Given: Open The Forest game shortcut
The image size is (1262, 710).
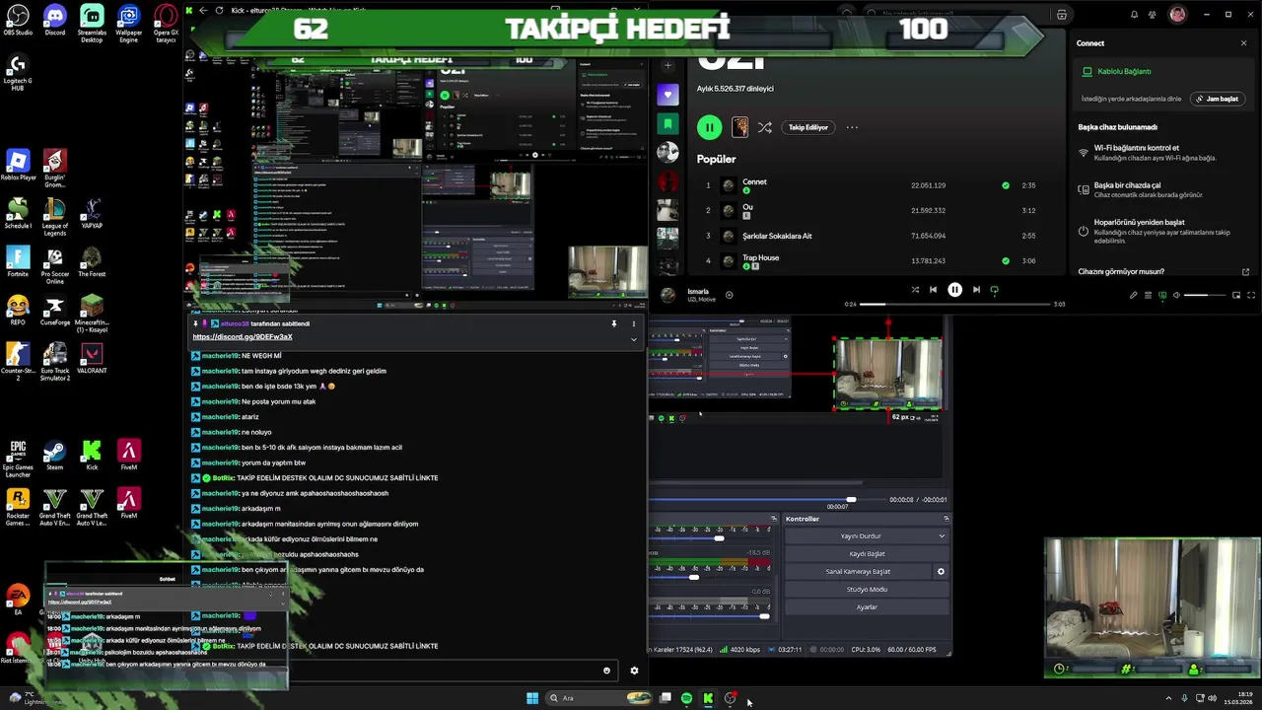Looking at the screenshot, I should pyautogui.click(x=92, y=261).
